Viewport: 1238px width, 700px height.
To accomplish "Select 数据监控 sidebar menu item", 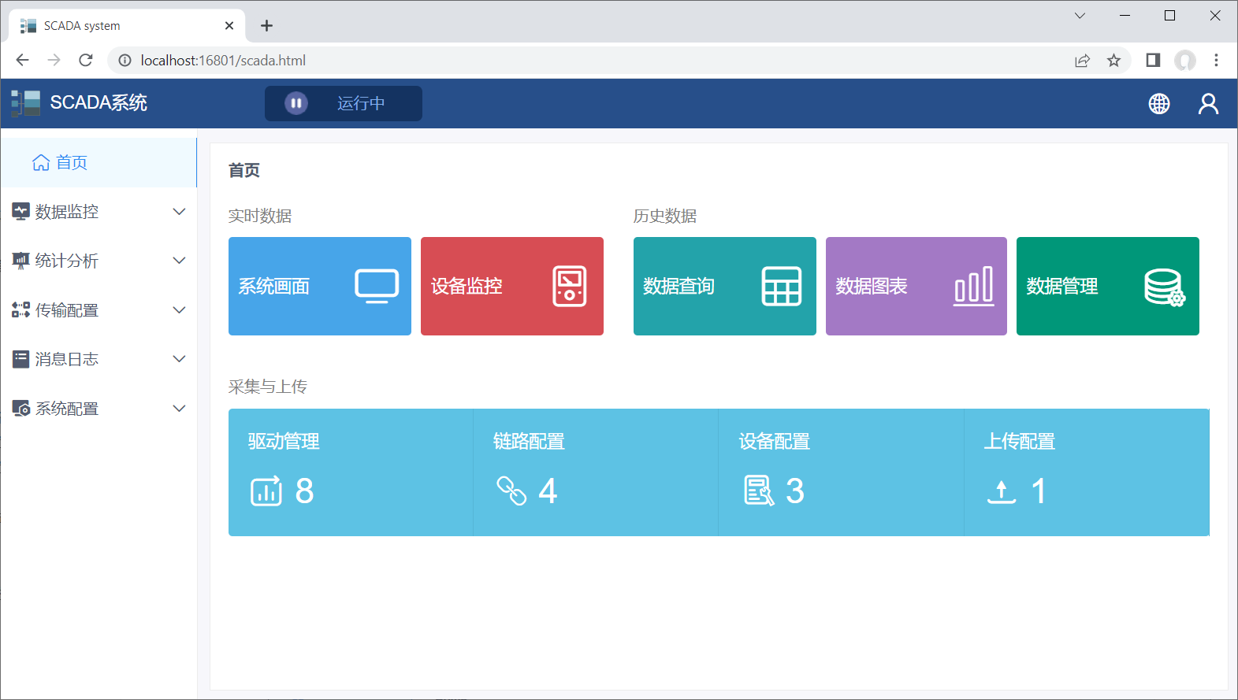I will [99, 212].
